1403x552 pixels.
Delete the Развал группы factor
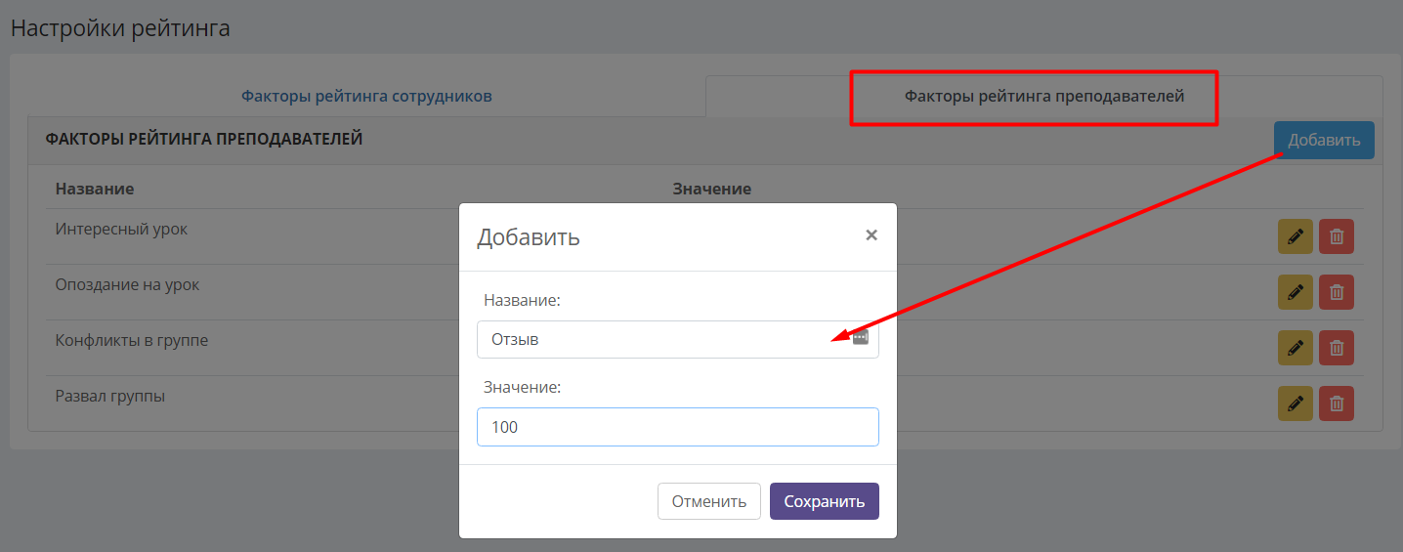1337,403
